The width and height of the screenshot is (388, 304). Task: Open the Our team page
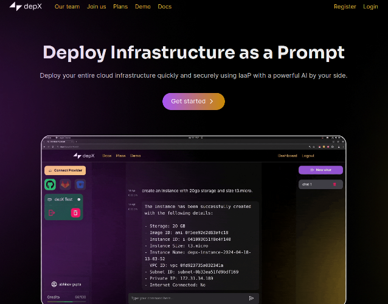click(67, 7)
